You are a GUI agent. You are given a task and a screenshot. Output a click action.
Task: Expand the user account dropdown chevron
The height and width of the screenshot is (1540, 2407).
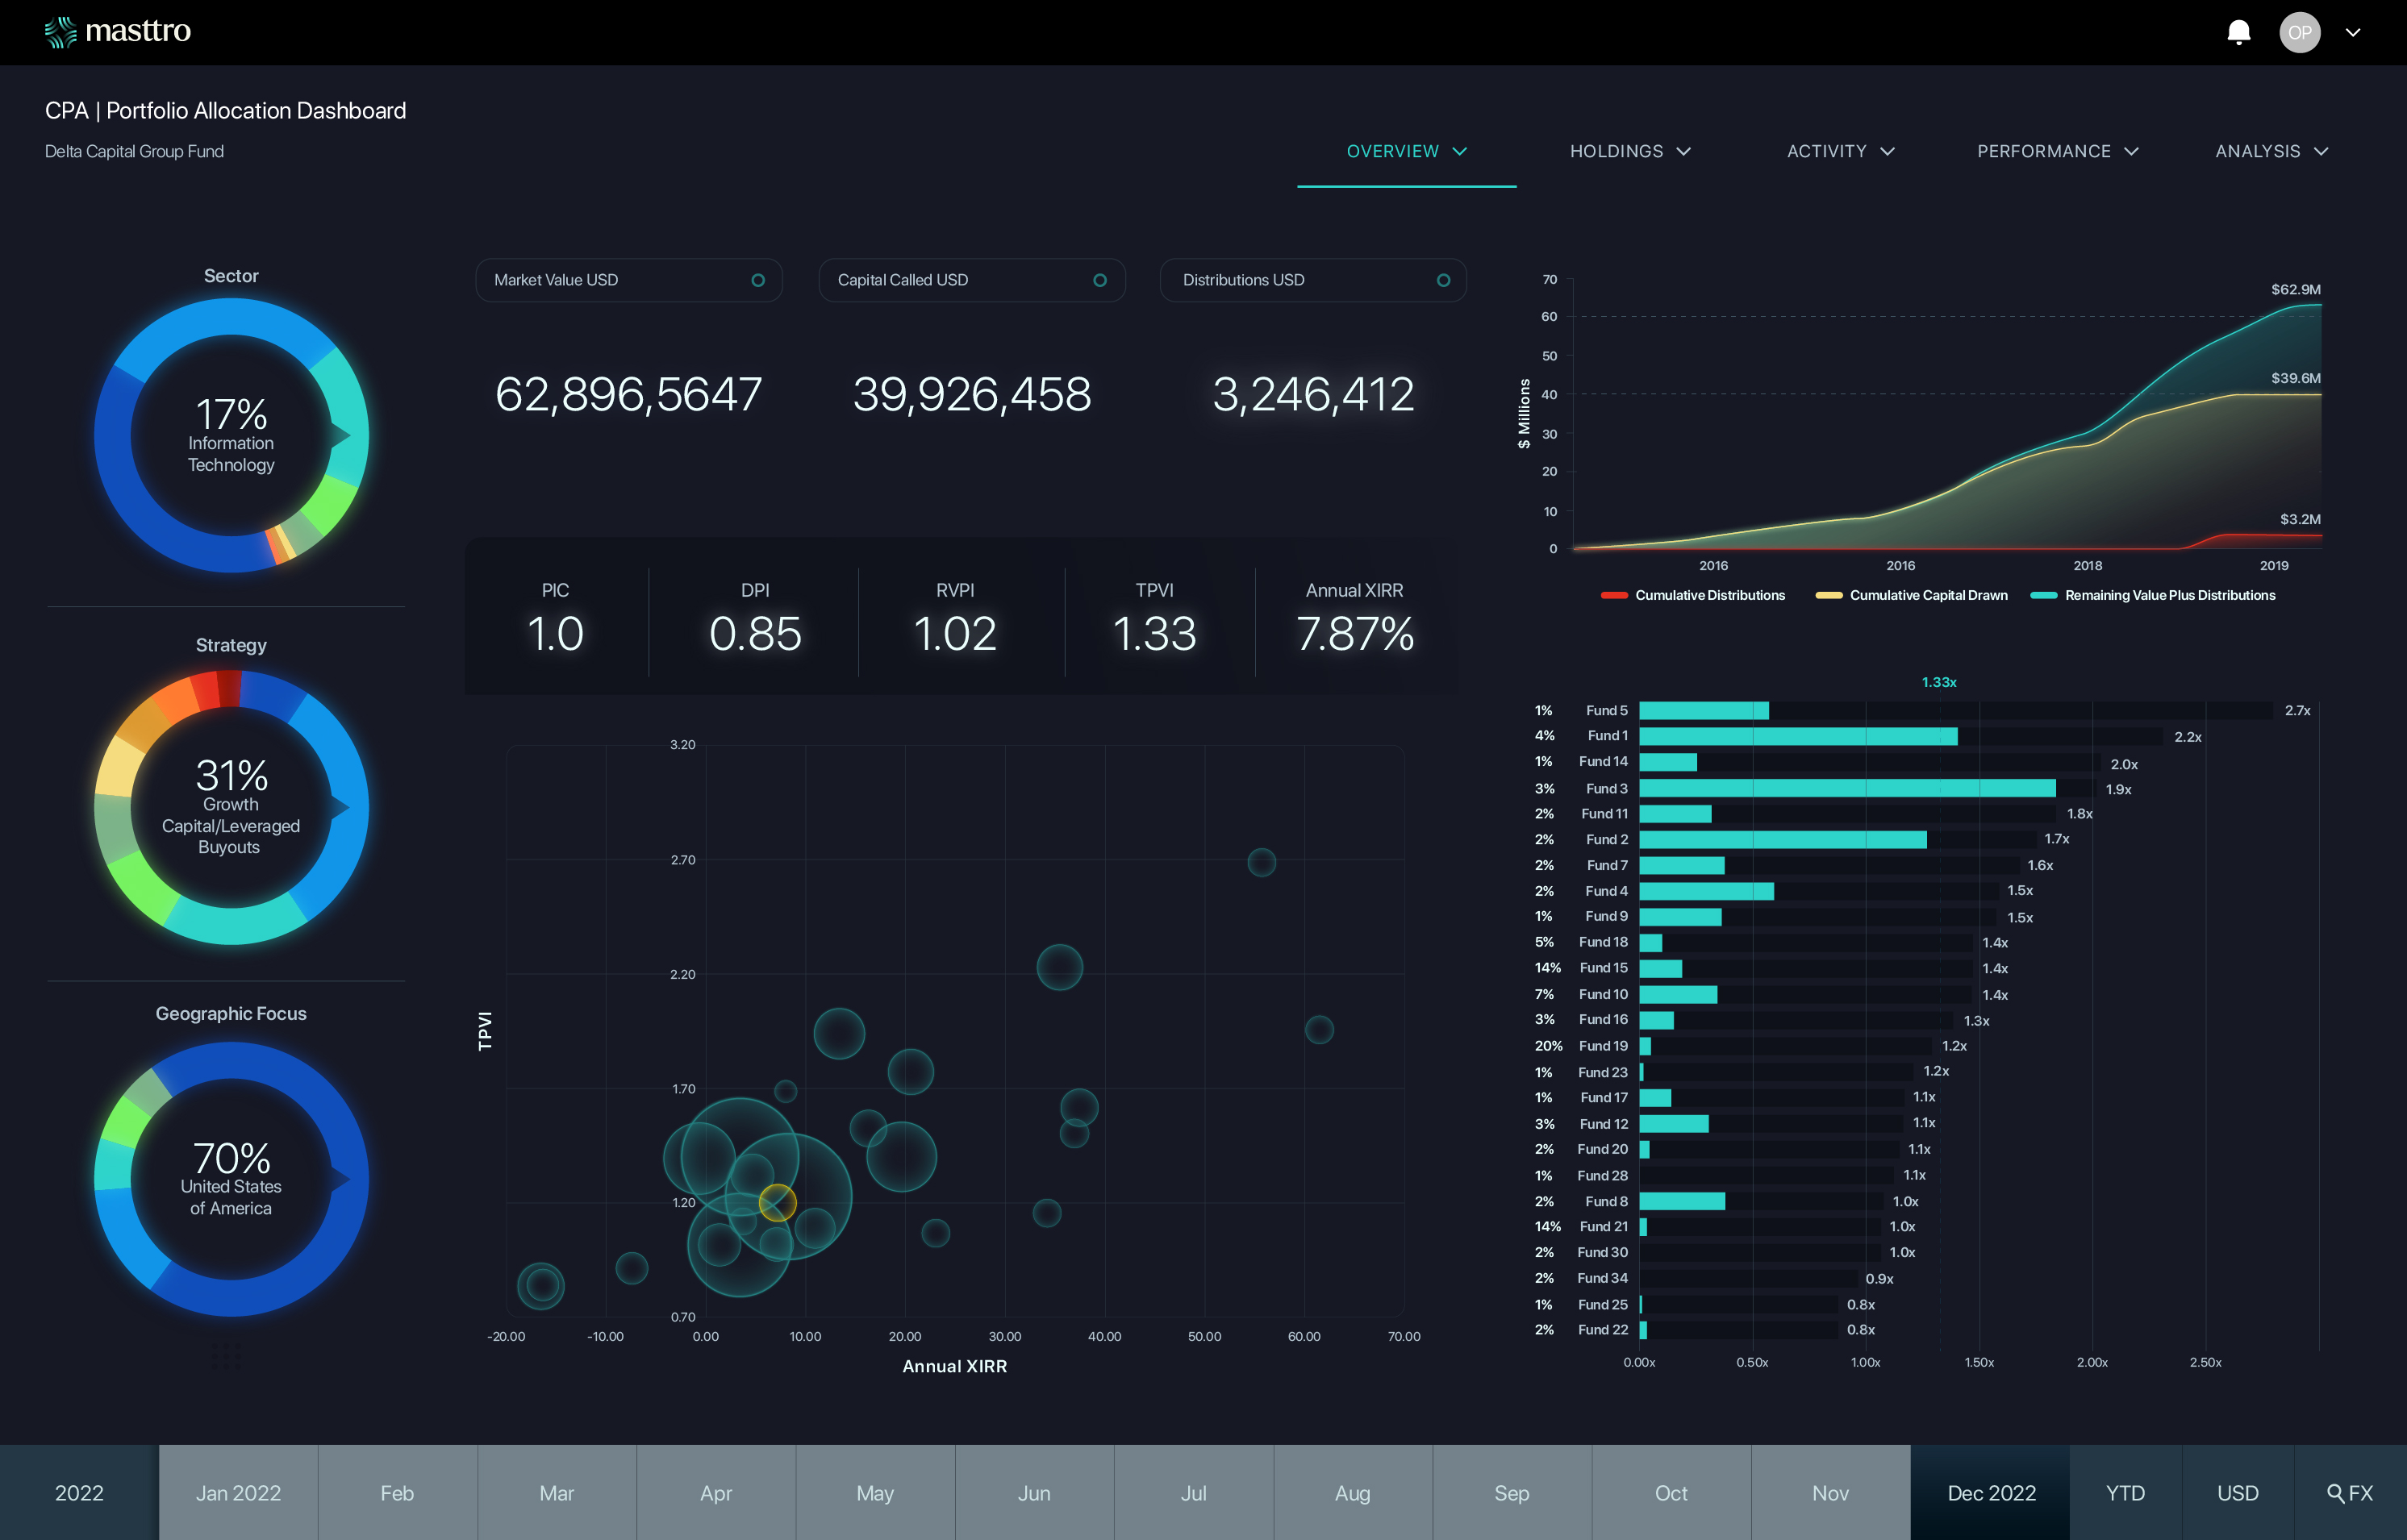tap(2353, 32)
